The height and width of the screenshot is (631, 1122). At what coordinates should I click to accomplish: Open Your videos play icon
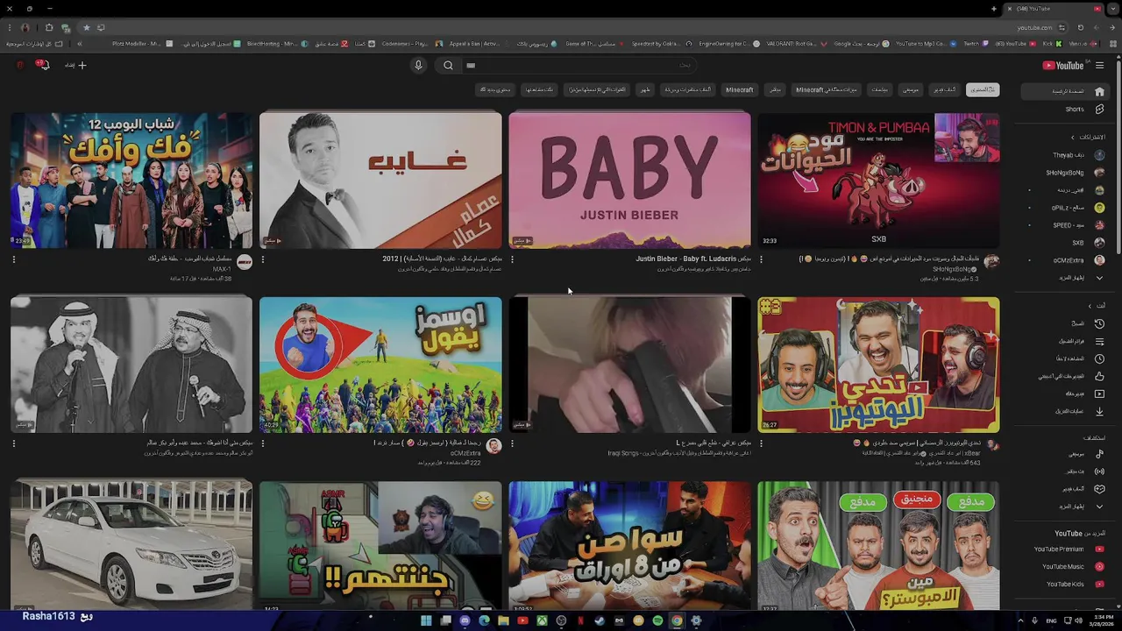(x=1099, y=393)
